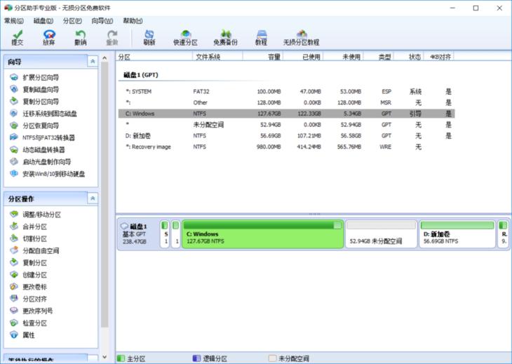512x364 pixels.
Task: Click the 提交 (Apply) toolbar icon
Action: pos(18,38)
